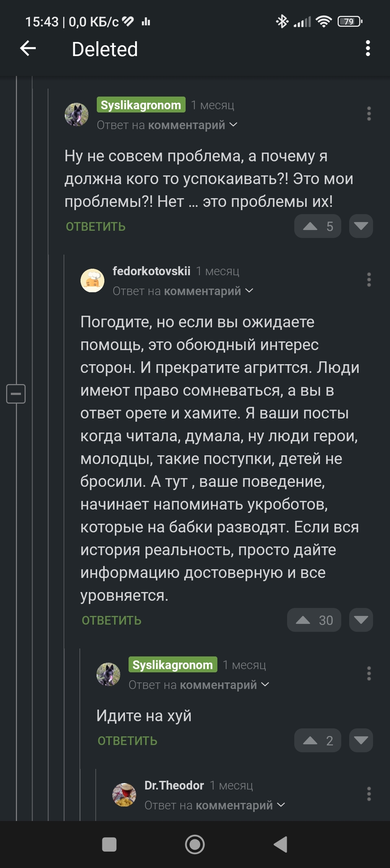Viewport: 390px width, 868px height.
Task: Tap the back arrow in header
Action: pyautogui.click(x=28, y=48)
